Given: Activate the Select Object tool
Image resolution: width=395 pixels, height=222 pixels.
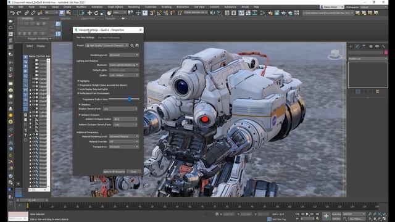Looking at the screenshot, I should [62, 12].
